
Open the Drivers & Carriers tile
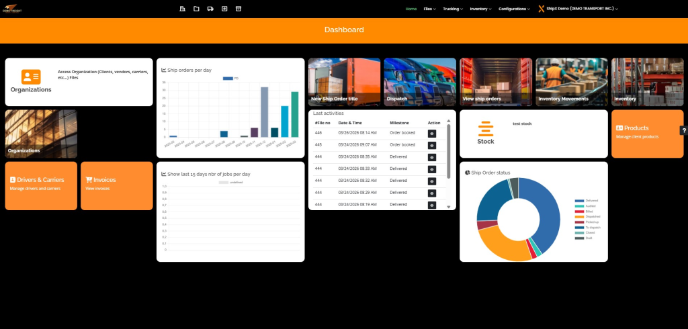pyautogui.click(x=41, y=185)
